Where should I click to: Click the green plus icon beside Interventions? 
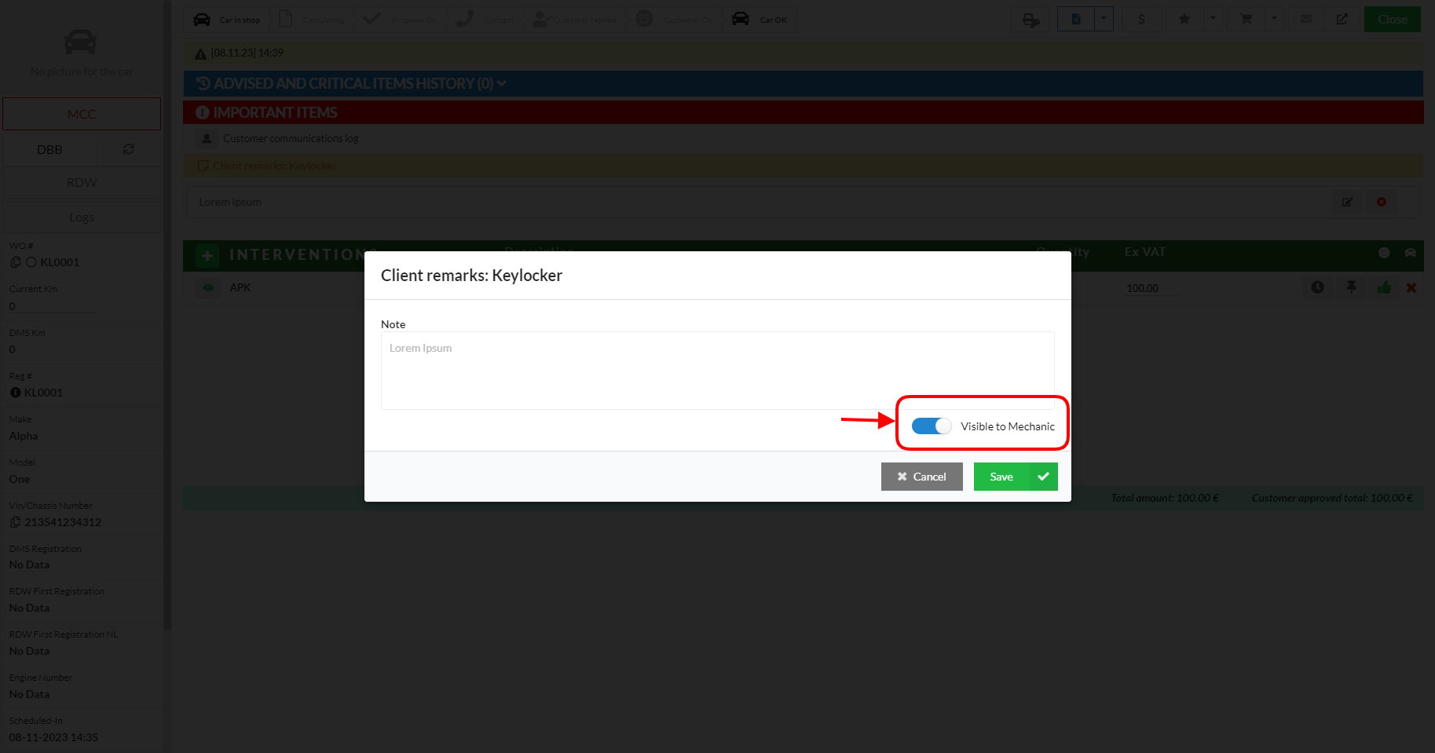click(x=207, y=255)
